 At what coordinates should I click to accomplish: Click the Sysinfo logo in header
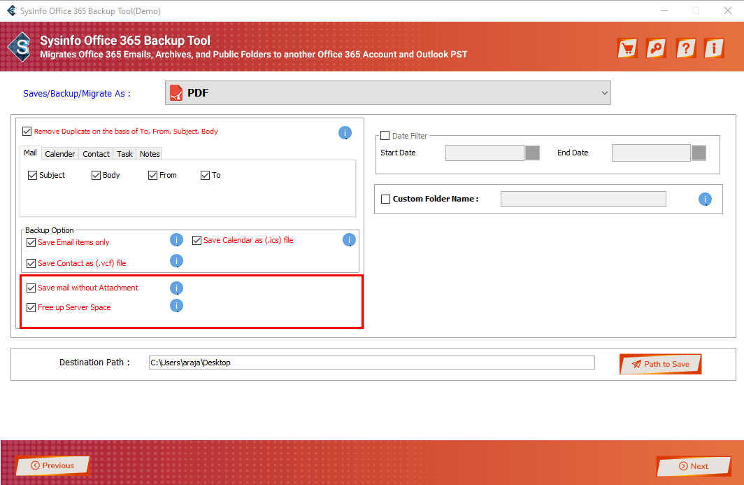click(x=20, y=47)
